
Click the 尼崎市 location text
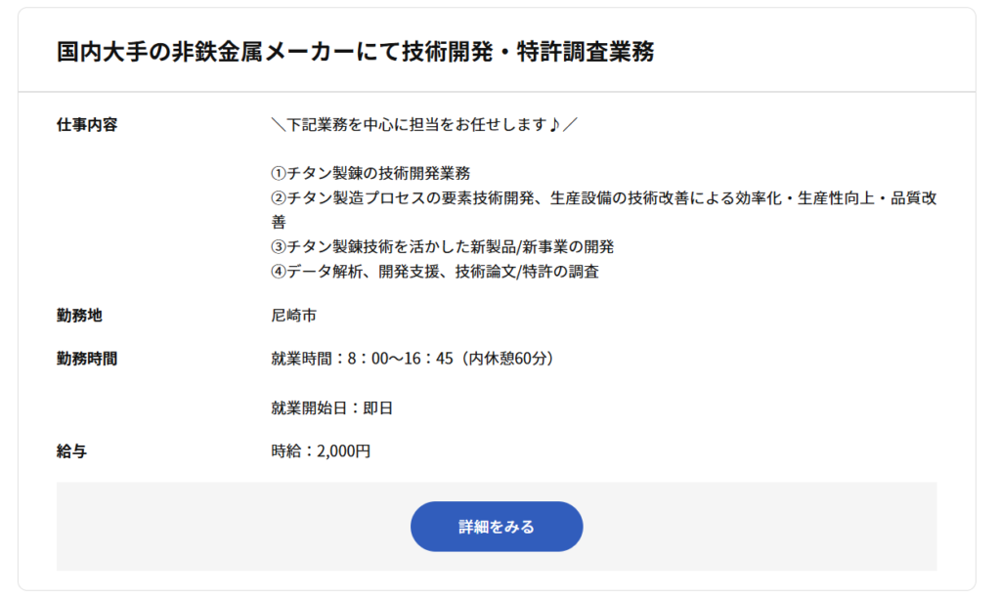(x=293, y=316)
